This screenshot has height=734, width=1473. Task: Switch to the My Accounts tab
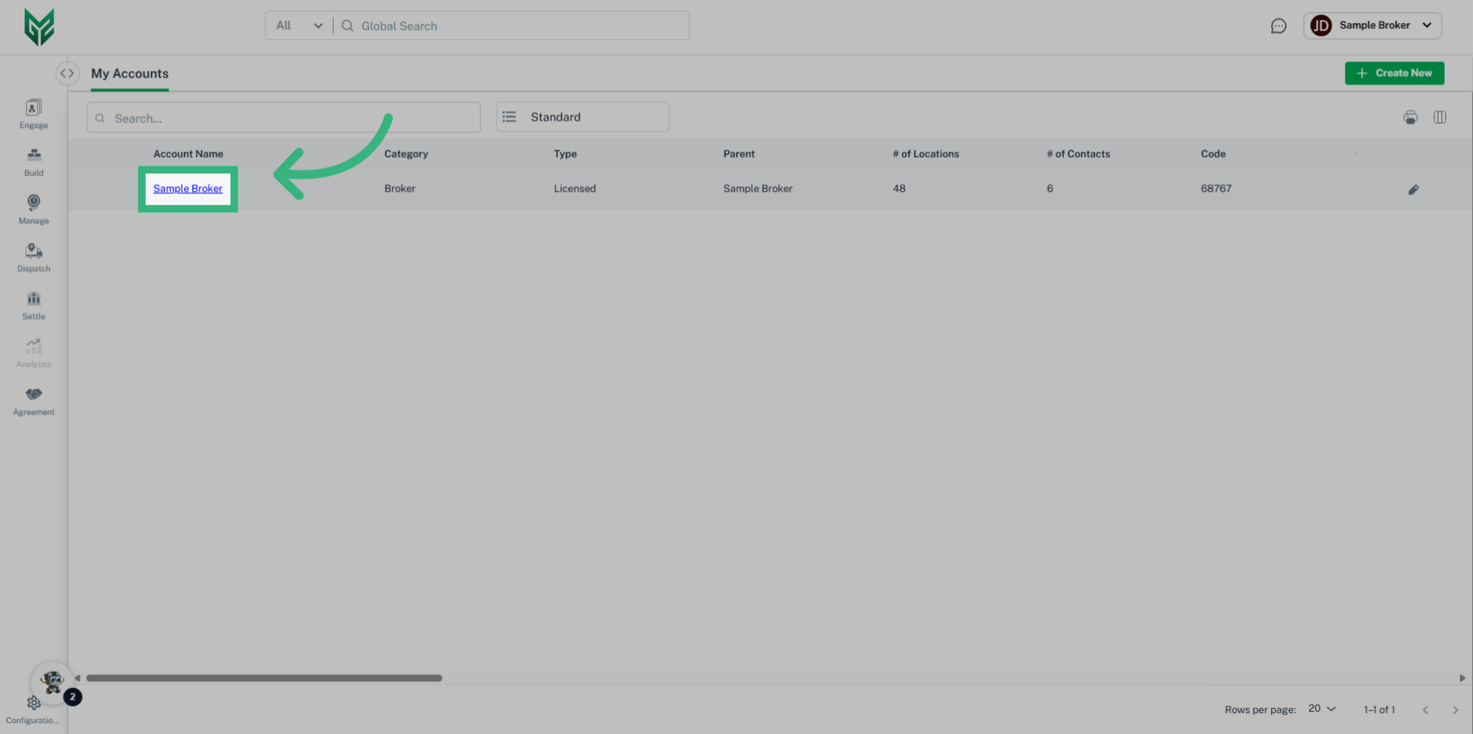click(x=129, y=74)
